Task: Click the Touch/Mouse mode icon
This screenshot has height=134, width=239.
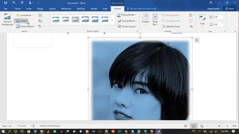Action: 30,3
